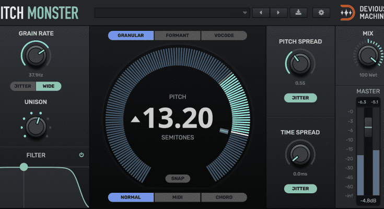Screen dimensions: 384x209
Task: Open the preset dropdown menu
Action: point(246,13)
